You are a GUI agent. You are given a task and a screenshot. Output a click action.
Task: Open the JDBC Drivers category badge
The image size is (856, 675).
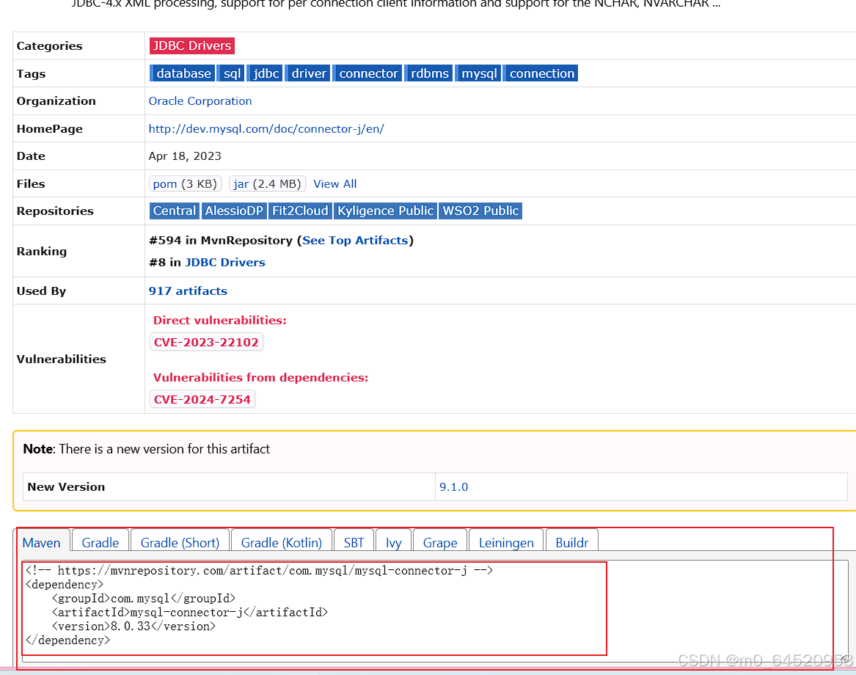191,46
